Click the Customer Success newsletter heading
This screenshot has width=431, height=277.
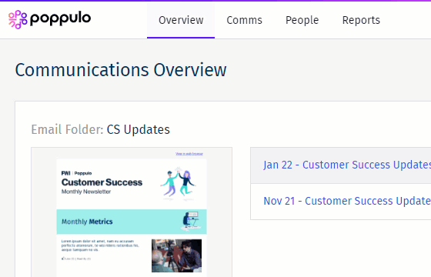102,182
